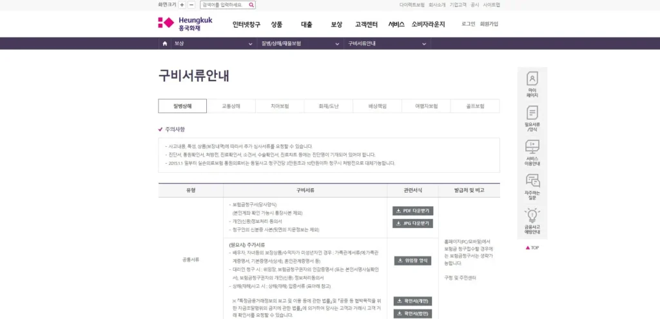Open 대출 main menu
The image size is (660, 319).
[306, 24]
